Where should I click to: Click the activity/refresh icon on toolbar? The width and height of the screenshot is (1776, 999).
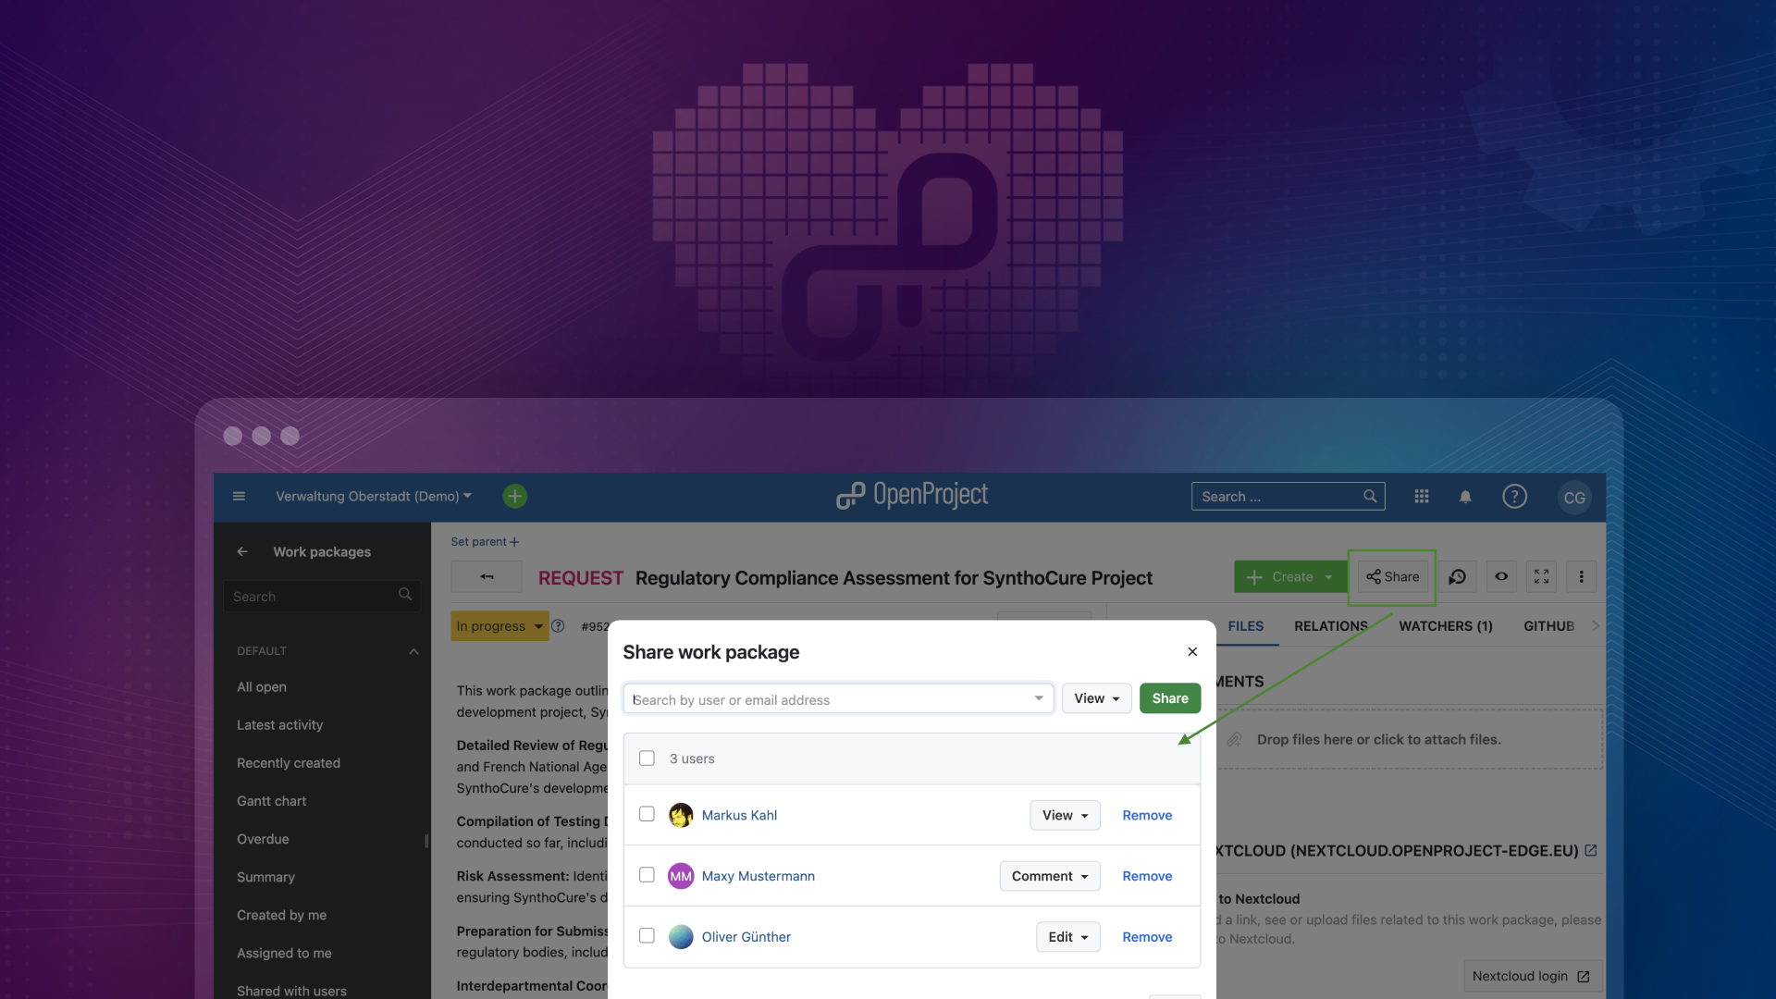click(1457, 575)
